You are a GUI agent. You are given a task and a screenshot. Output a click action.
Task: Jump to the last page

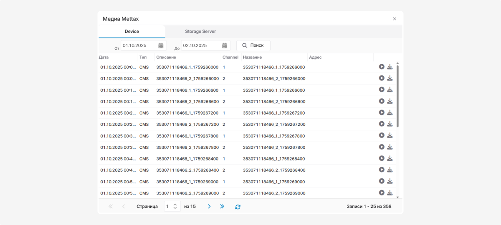222,206
